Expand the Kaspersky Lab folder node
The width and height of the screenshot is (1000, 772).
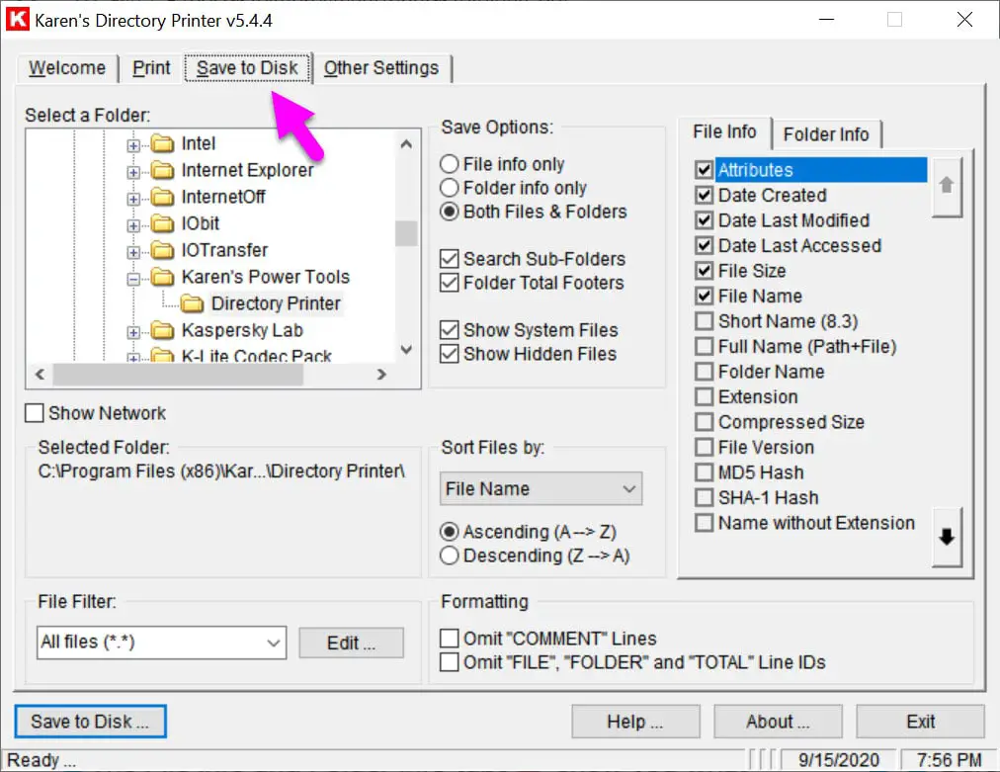[x=133, y=332]
